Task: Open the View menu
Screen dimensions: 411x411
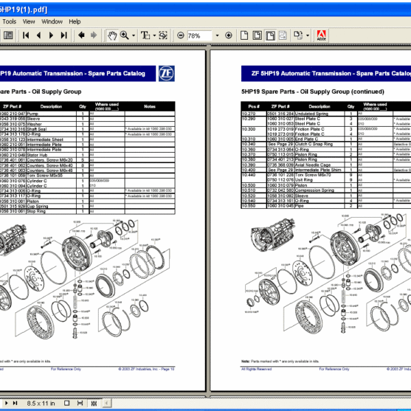Action: click(x=29, y=21)
